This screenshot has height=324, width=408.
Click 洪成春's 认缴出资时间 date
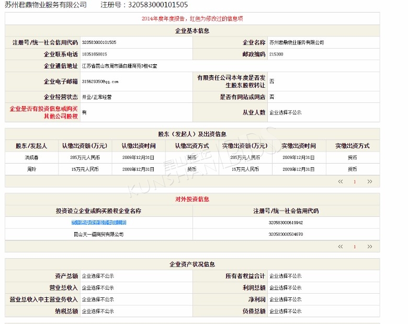[x=139, y=158]
